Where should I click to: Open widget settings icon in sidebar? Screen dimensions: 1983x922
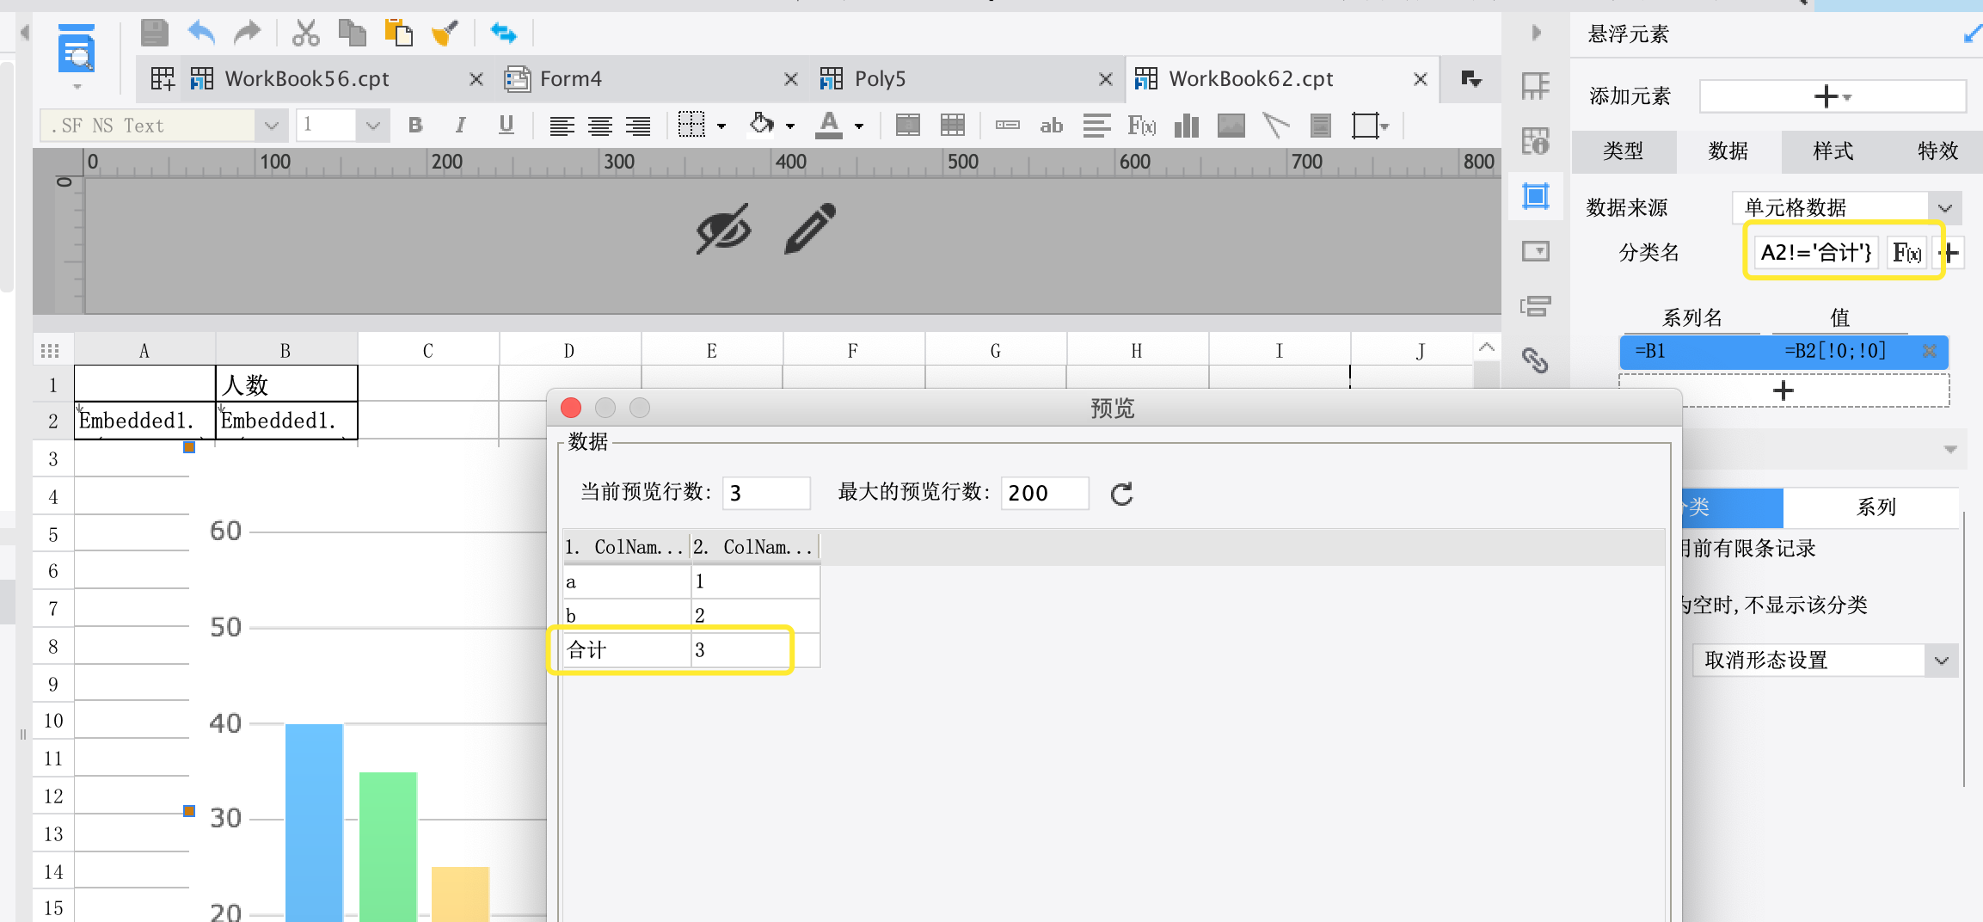[x=1536, y=251]
